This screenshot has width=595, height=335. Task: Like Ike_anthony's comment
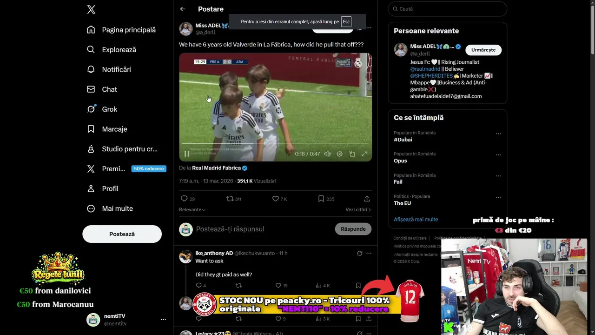[281, 285]
